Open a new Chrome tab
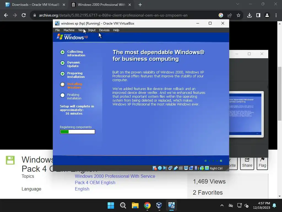The width and height of the screenshot is (282, 212). pyautogui.click(x=140, y=5)
